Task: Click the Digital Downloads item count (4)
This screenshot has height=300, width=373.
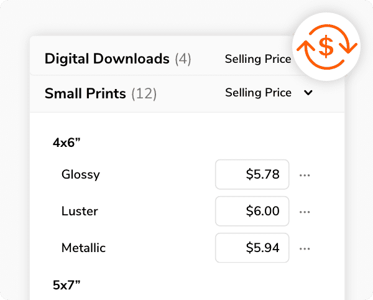Action: [x=183, y=59]
